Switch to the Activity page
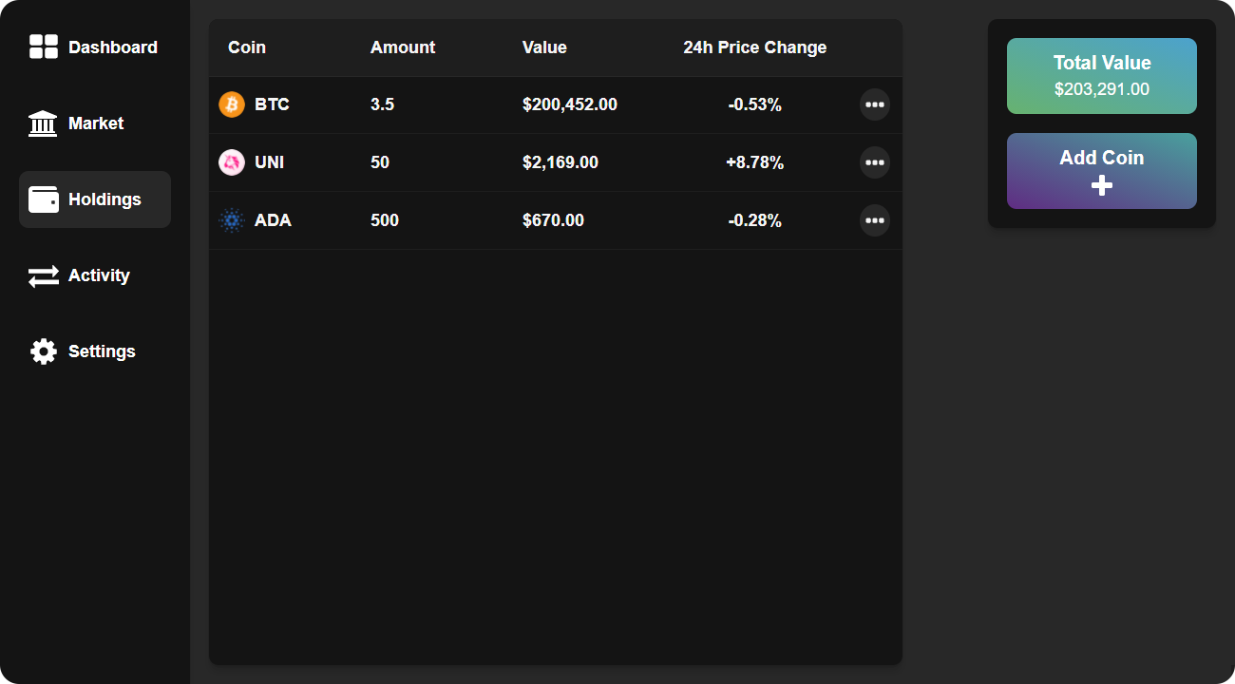The image size is (1235, 684). tap(99, 275)
